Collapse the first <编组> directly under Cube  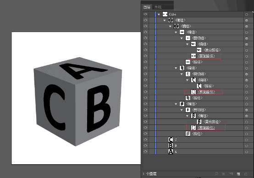click(165, 21)
